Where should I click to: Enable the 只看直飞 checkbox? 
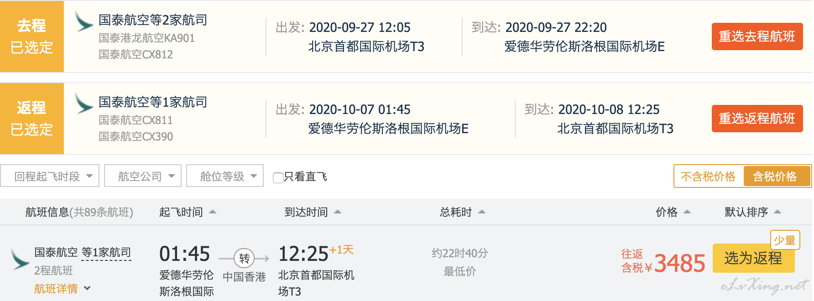click(x=278, y=177)
